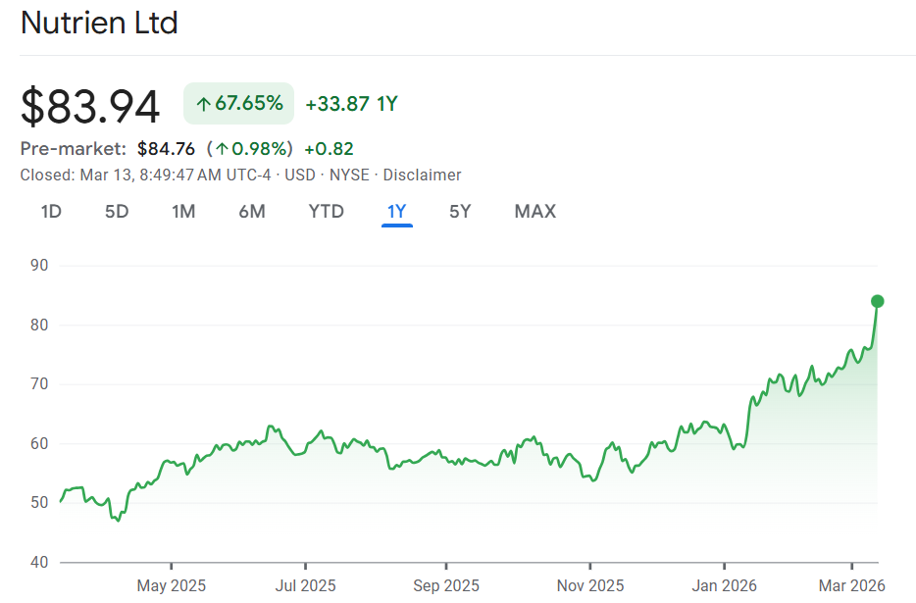Click the green up arrow in 67.65% badge
The height and width of the screenshot is (603, 916).
pos(203,104)
